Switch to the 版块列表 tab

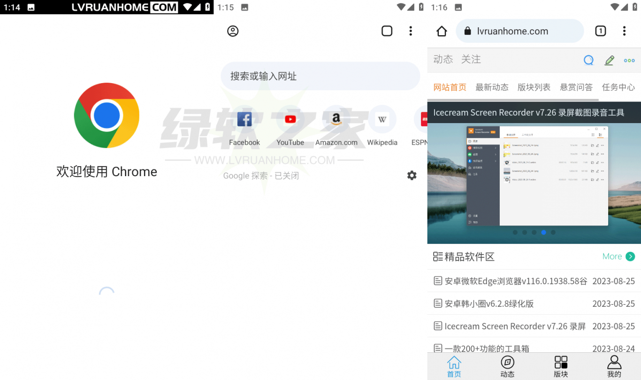point(534,87)
